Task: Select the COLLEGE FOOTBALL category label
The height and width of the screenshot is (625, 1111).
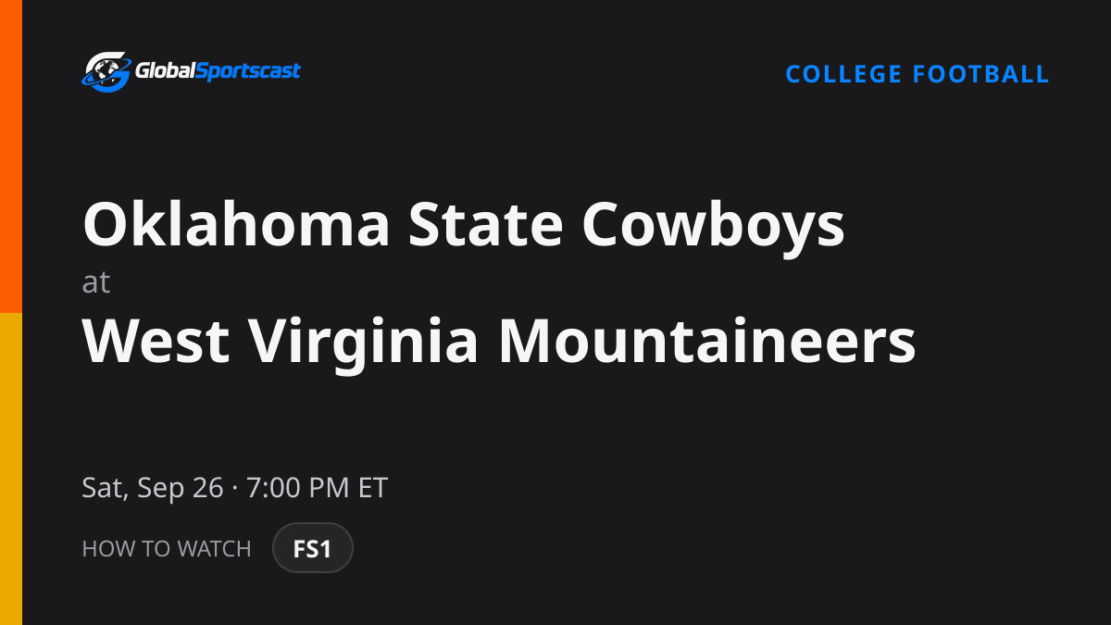Action: [x=918, y=74]
